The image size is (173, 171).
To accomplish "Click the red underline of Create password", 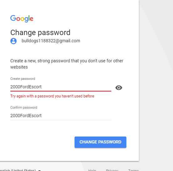I will (x=61, y=91).
